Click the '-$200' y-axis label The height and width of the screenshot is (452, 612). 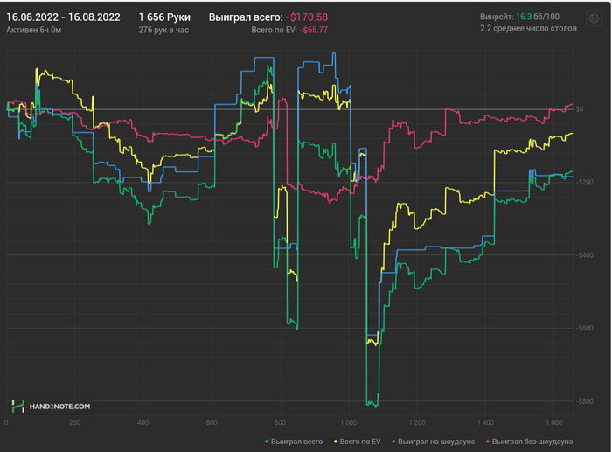tap(584, 182)
